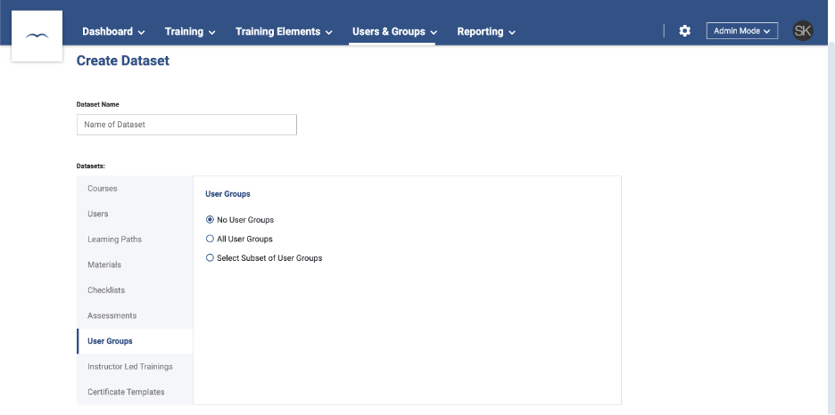
Task: Expand the Reporting menu
Action: 486,32
